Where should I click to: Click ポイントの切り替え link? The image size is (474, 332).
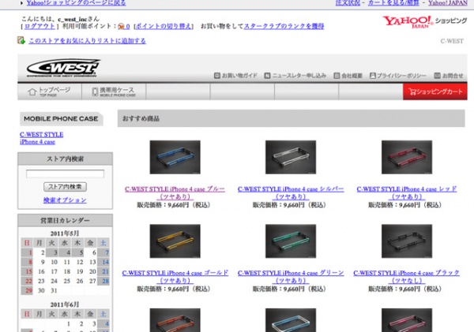click(x=164, y=26)
